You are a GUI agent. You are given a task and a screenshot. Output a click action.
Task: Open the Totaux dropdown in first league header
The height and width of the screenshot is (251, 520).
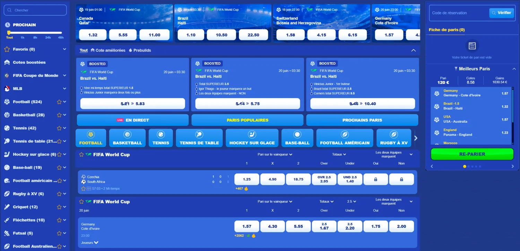tap(339, 155)
